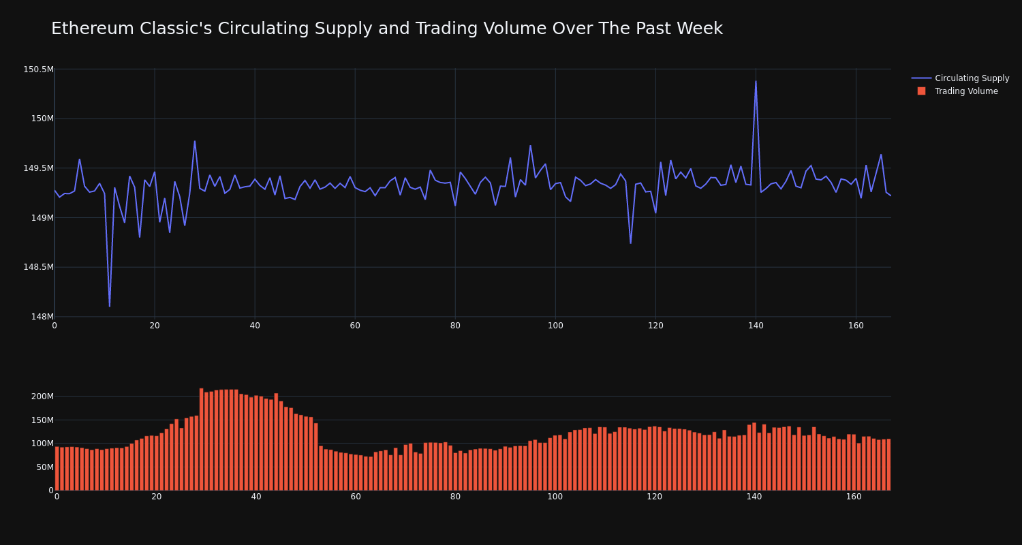Screen dimensions: 1022x545
Task: Click the supply line lowest dip near 11
Action: point(110,306)
